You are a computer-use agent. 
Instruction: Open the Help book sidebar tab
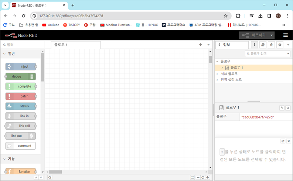(263, 45)
